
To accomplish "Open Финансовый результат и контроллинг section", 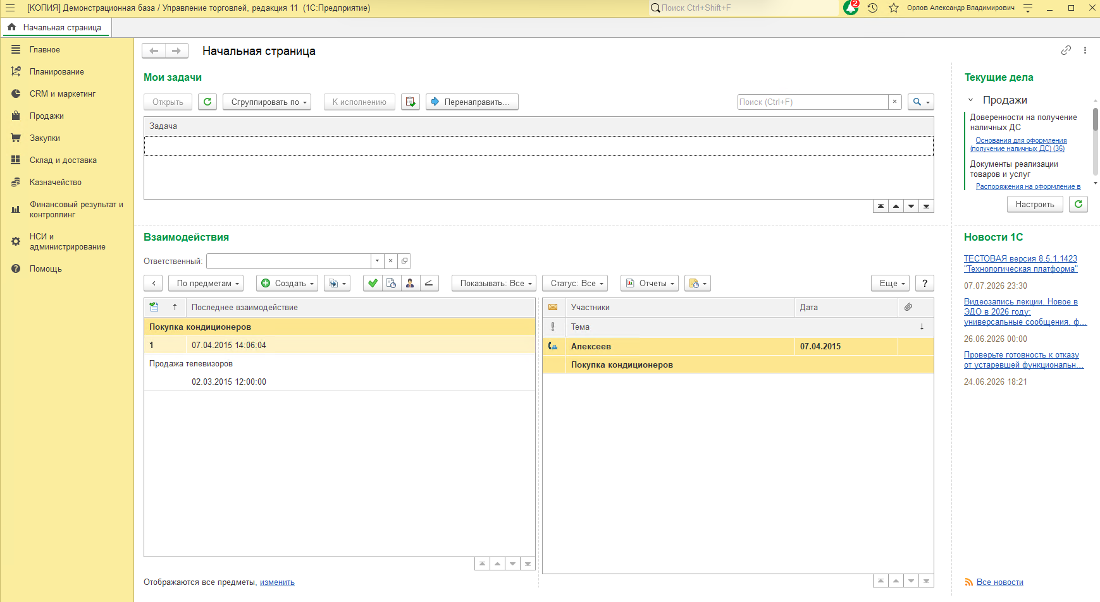I will [x=67, y=209].
